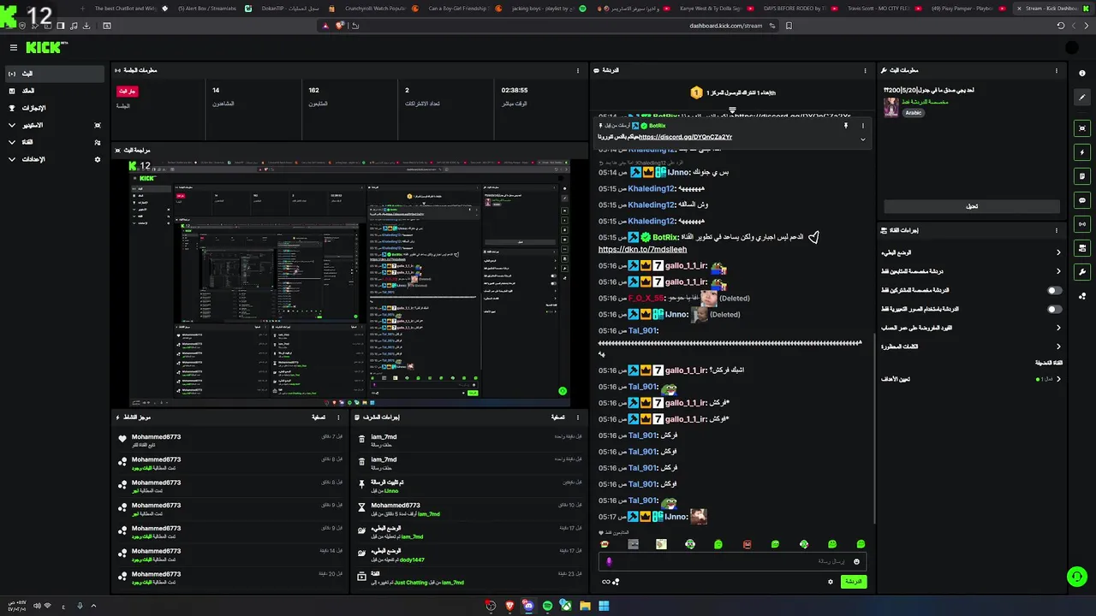The width and height of the screenshot is (1096, 616).
Task: Click the Windows Start button
Action: pos(604,606)
